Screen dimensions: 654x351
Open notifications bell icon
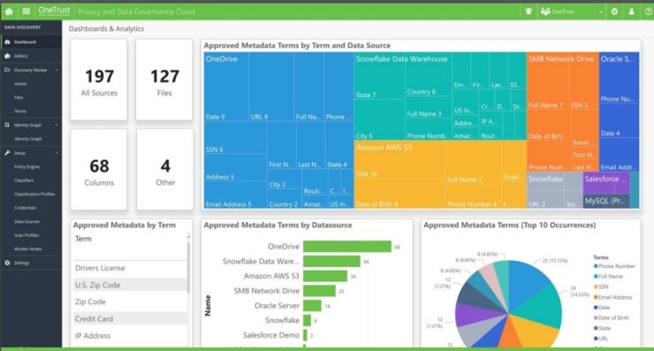point(529,11)
